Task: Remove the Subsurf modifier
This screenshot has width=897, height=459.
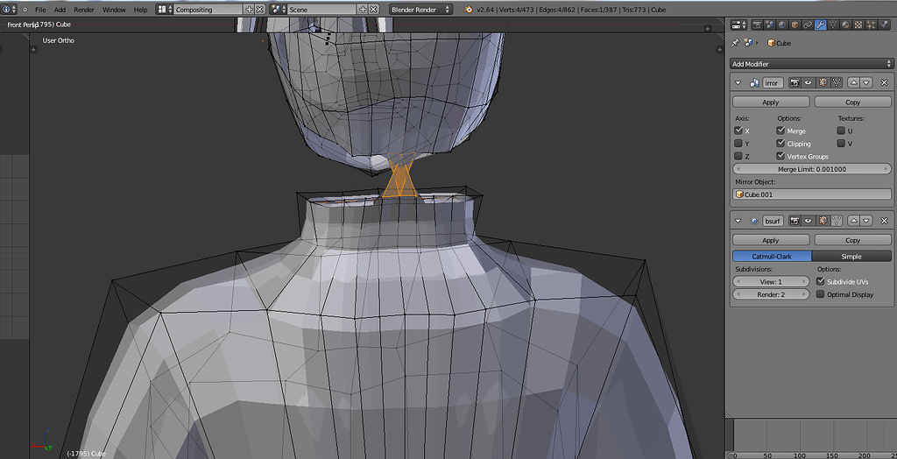Action: [x=884, y=221]
